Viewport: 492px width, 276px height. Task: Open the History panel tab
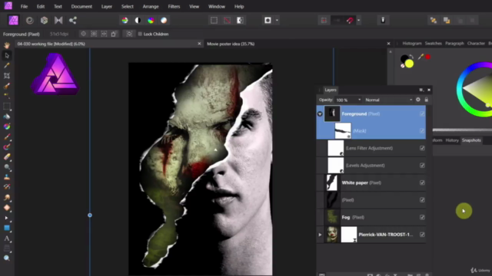pos(452,140)
